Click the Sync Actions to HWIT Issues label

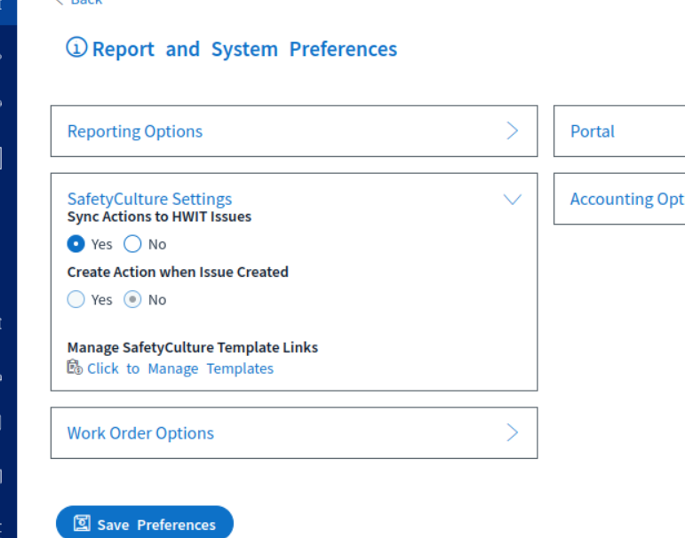tap(159, 217)
